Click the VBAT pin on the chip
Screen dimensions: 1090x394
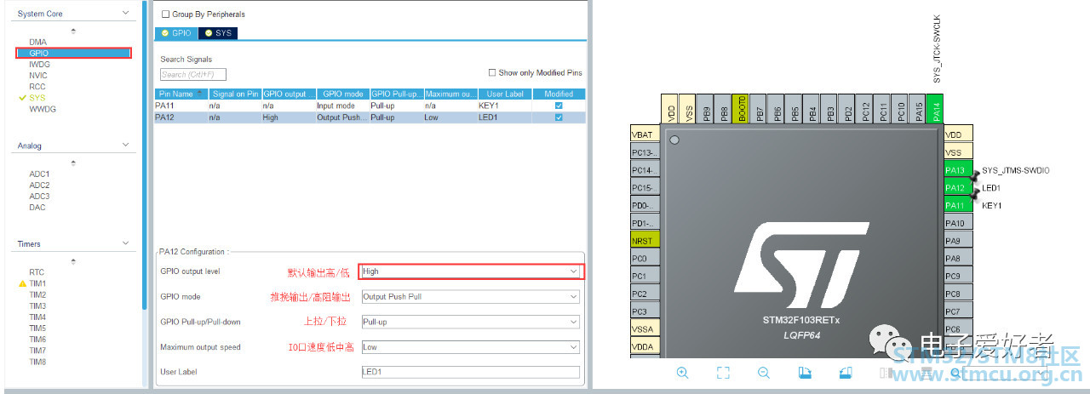pos(643,134)
